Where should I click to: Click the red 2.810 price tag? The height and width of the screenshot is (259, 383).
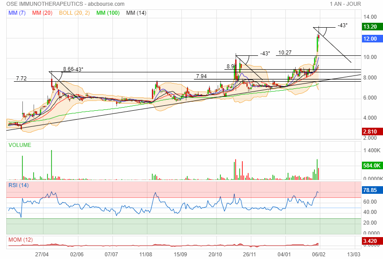click(370, 132)
